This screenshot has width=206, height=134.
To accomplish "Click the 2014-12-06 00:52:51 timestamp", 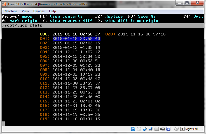I will [76, 61].
